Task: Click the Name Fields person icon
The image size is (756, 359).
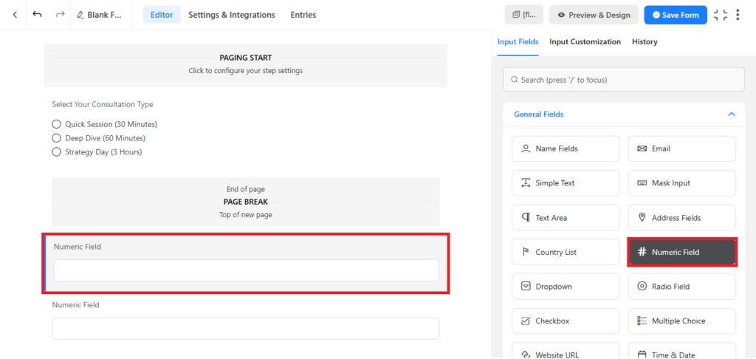Action: click(x=526, y=148)
